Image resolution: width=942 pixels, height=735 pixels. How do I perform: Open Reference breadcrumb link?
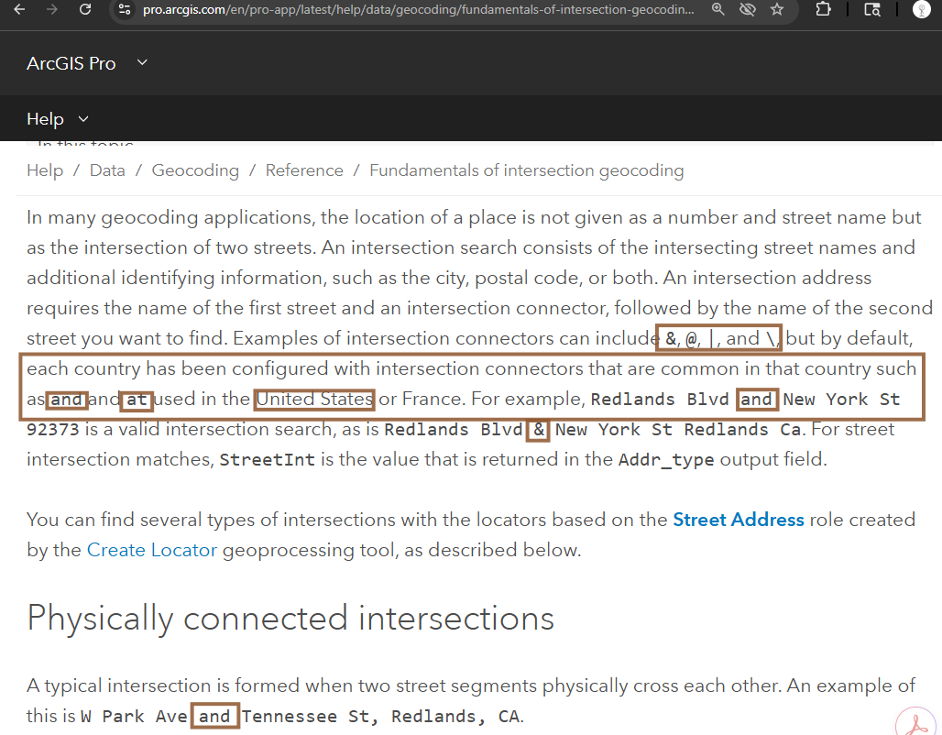pos(304,170)
